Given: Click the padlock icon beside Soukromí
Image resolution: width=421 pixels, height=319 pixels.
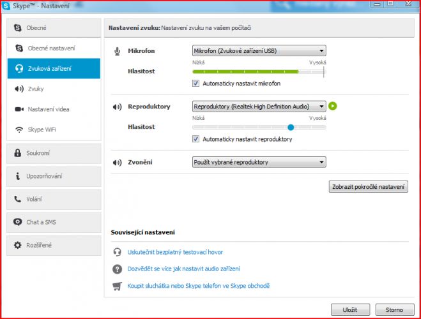Looking at the screenshot, I should point(18,153).
